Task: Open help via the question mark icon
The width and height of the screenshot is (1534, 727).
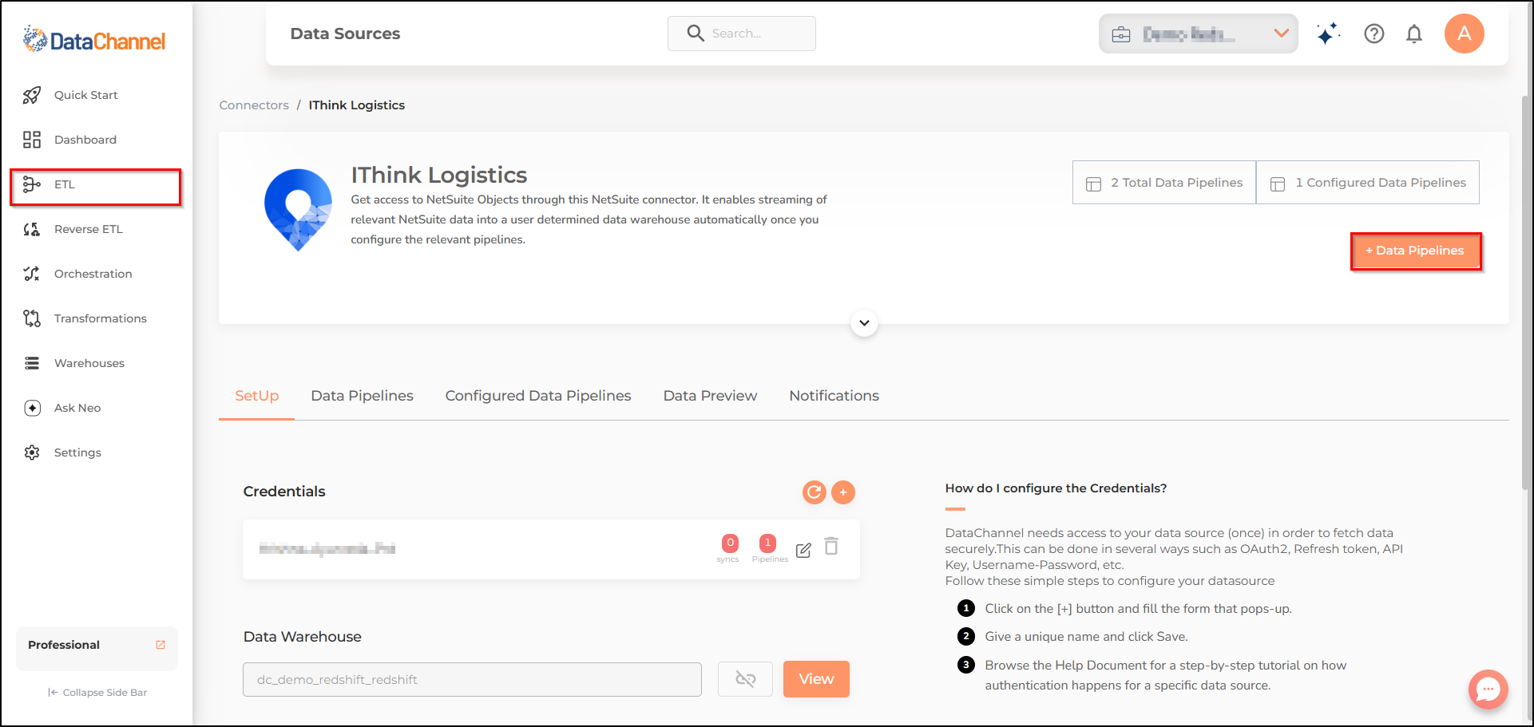Action: click(x=1373, y=34)
